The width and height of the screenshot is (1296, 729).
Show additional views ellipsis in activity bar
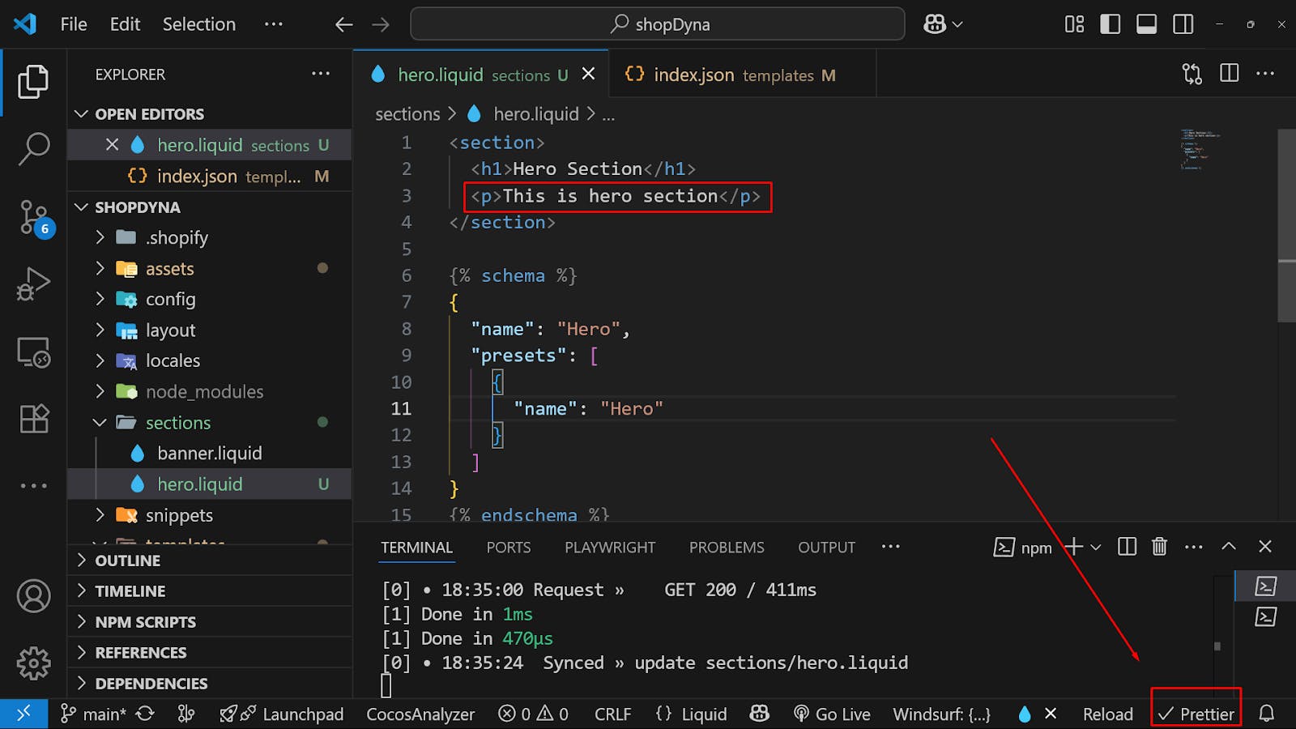tap(33, 486)
